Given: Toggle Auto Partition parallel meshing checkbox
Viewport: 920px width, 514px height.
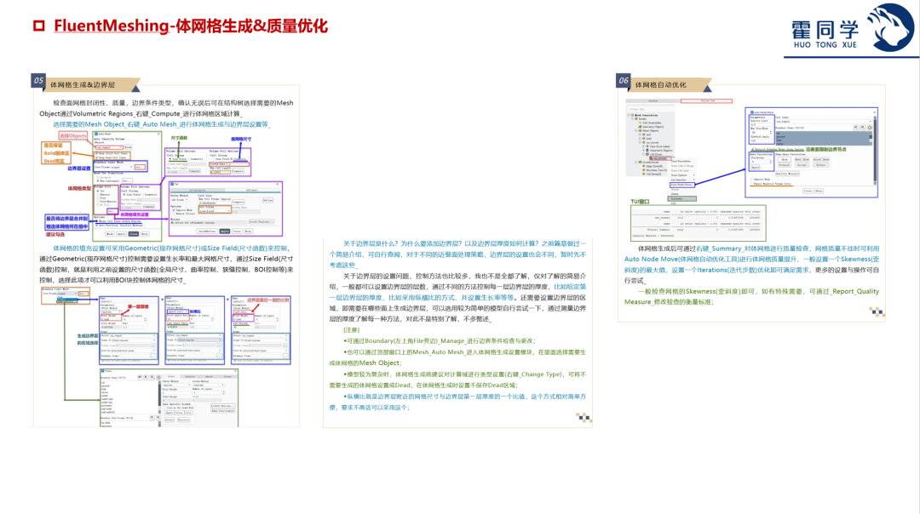Looking at the screenshot, I should tap(97, 225).
